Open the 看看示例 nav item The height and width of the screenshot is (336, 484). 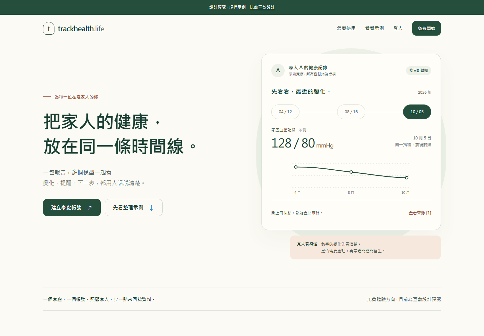(x=374, y=28)
